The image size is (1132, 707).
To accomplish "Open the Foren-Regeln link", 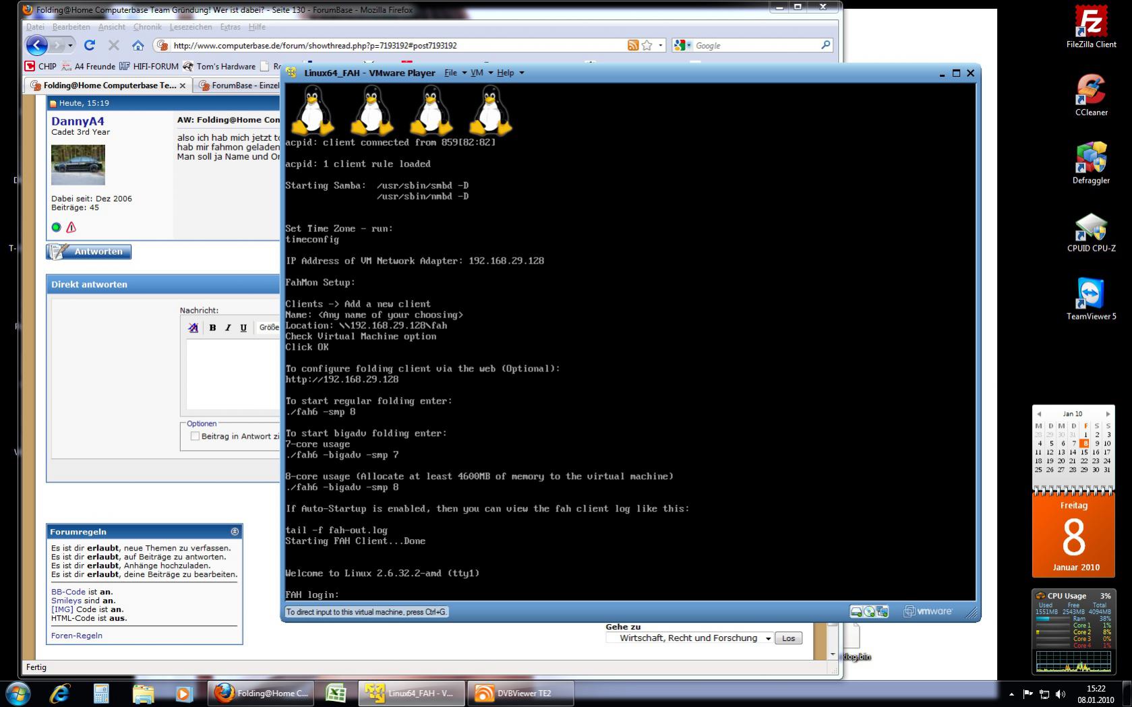I will (x=77, y=636).
